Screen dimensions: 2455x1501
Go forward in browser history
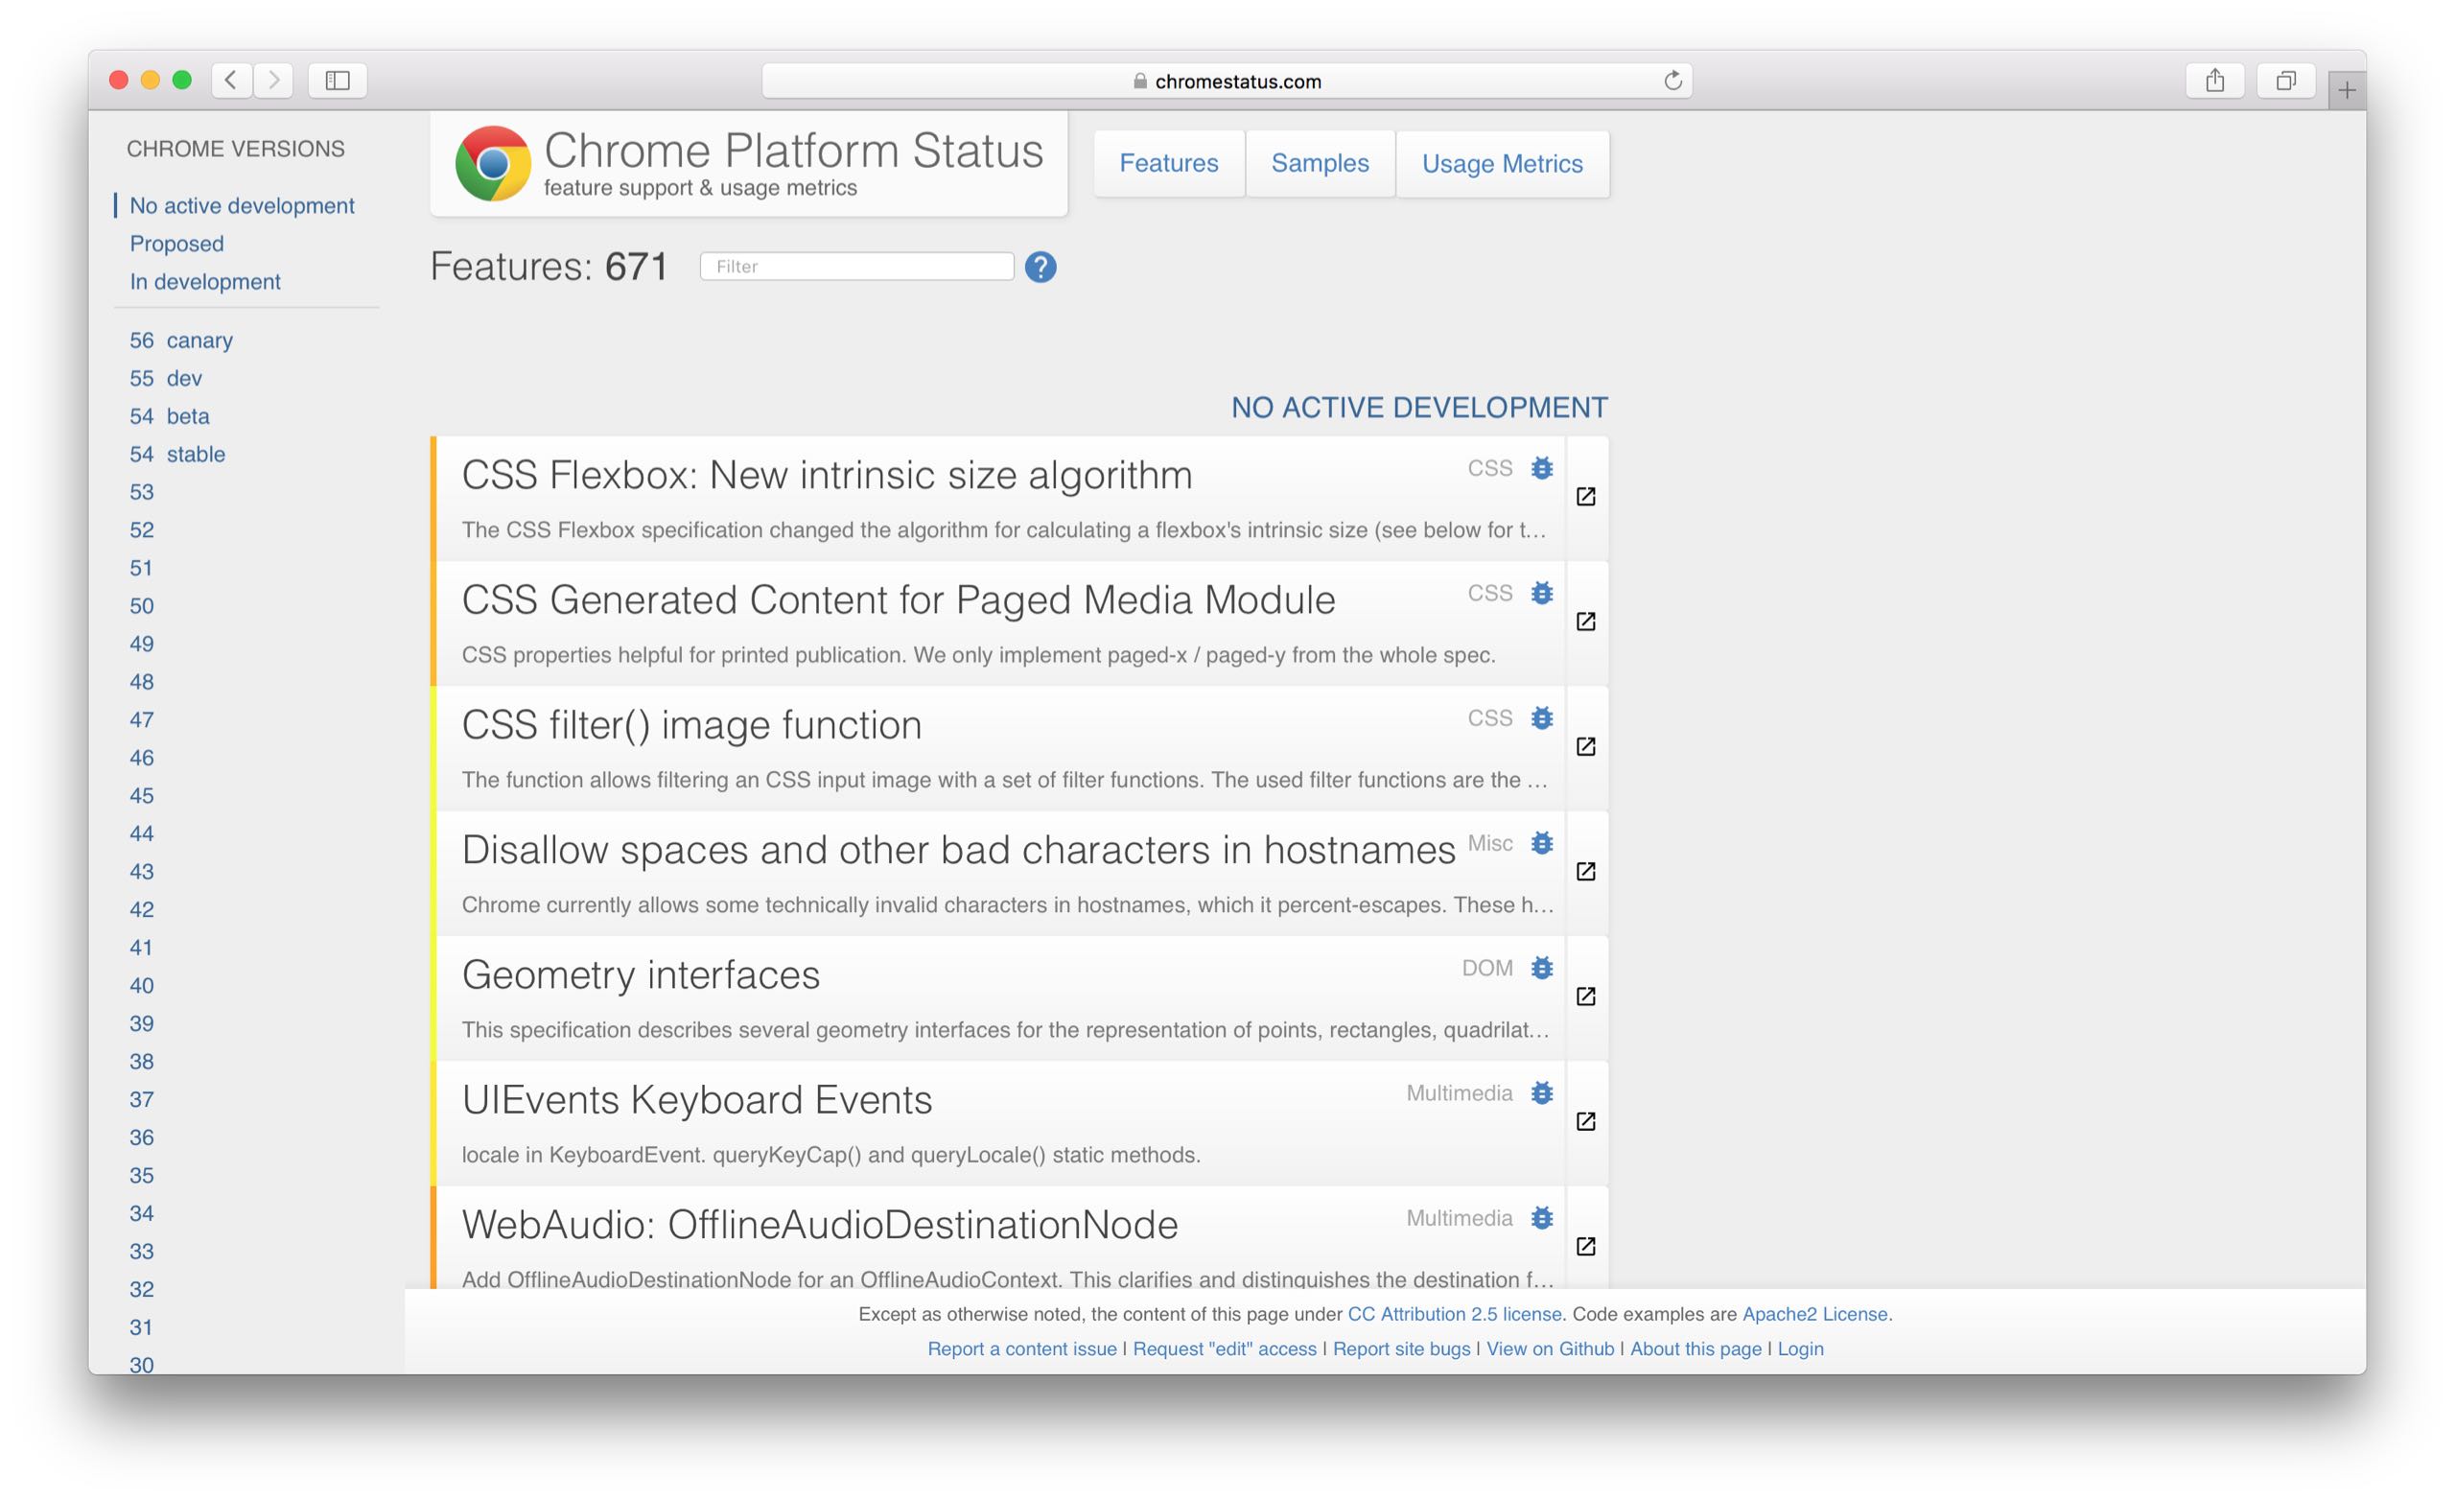pos(273,81)
